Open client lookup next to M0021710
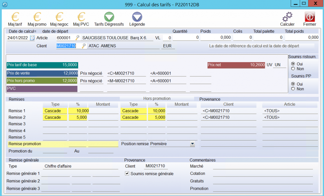Screen dimensions: 324x196 tap(84, 46)
